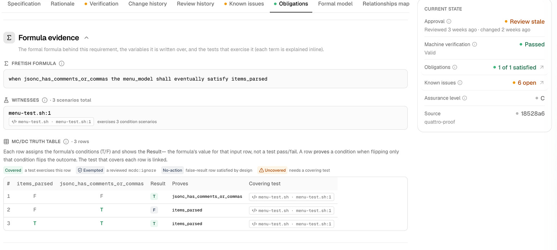Click the Result badge T in row 3
The width and height of the screenshot is (557, 250).
[x=154, y=224]
